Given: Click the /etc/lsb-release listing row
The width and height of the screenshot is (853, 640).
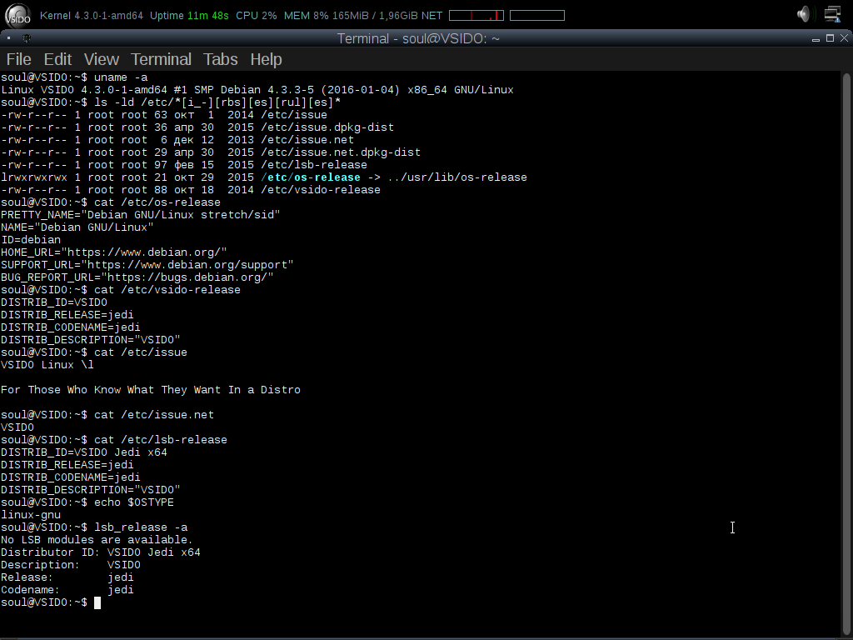Looking at the screenshot, I should point(184,165).
